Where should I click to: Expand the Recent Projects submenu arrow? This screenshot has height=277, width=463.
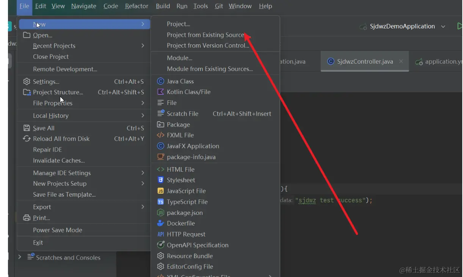pos(143,45)
